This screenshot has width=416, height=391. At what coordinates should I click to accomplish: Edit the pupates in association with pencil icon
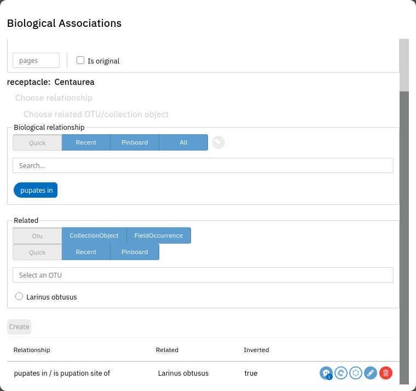(371, 373)
